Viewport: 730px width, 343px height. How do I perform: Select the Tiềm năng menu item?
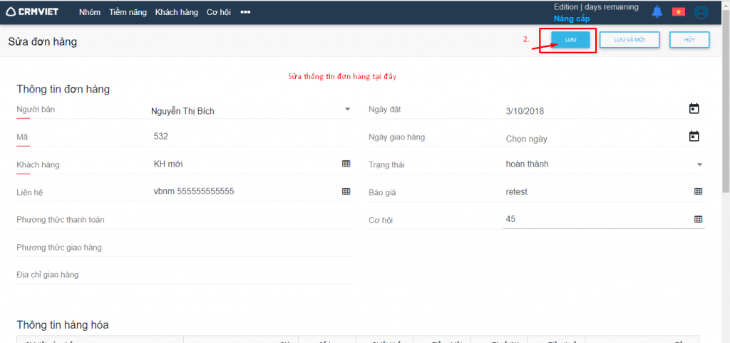pos(128,12)
